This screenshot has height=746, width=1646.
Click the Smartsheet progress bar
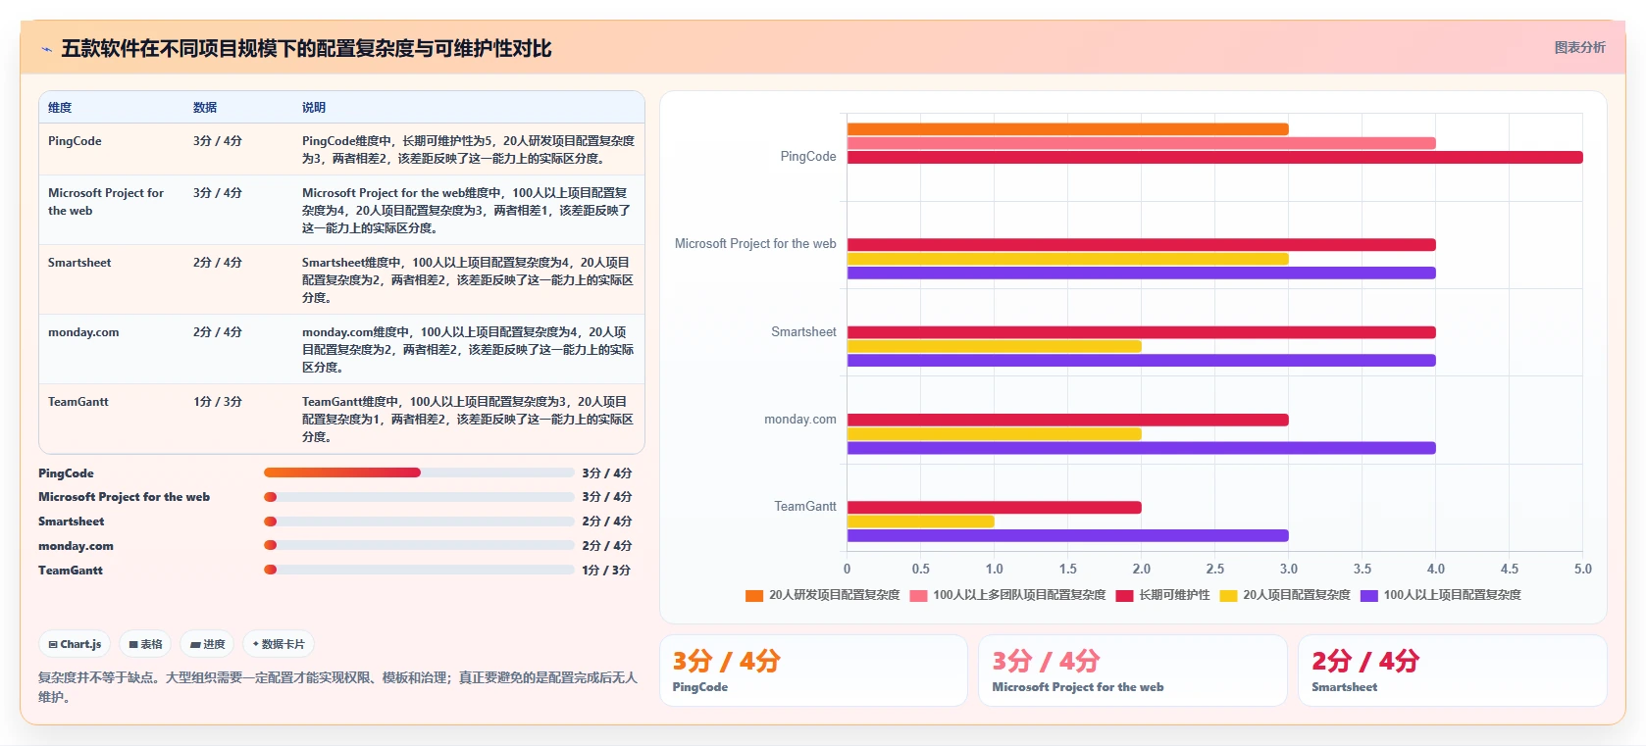(419, 522)
